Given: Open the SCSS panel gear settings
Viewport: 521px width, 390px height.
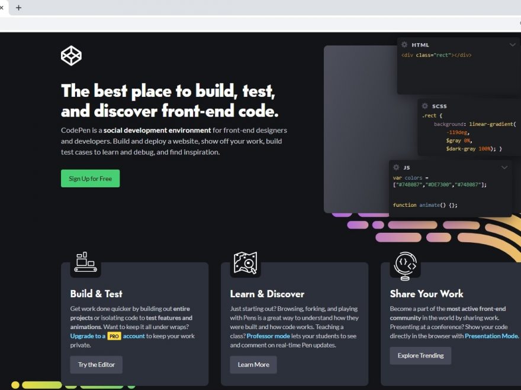Looking at the screenshot, I should coord(424,106).
